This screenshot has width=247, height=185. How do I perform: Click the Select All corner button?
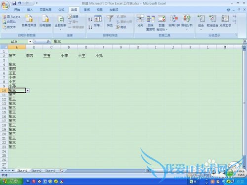click(x=4, y=47)
